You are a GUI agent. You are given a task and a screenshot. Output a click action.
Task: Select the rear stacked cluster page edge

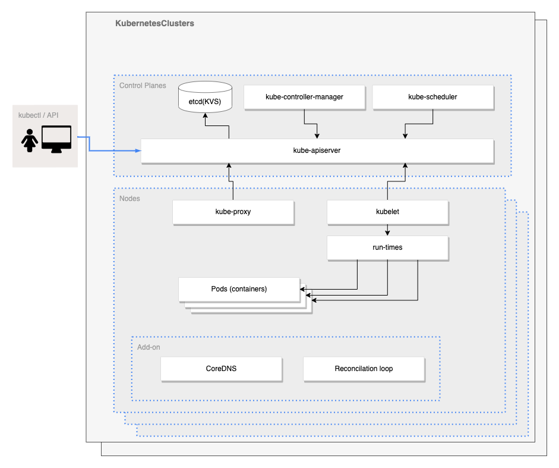[x=541, y=238]
